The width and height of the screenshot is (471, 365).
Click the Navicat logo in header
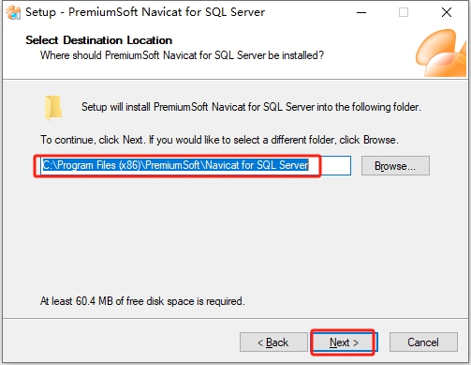(x=441, y=53)
